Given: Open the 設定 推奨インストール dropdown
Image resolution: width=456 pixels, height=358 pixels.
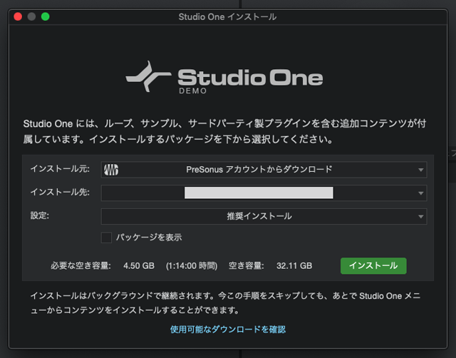Looking at the screenshot, I should click(x=264, y=216).
